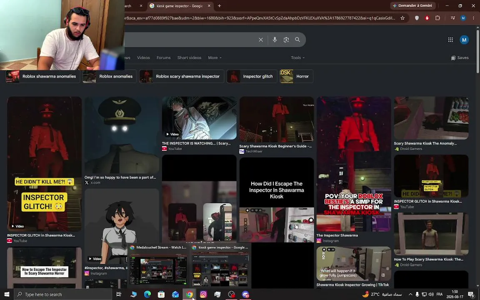The width and height of the screenshot is (480, 300).
Task: Open Discord from taskbar
Action: (245, 295)
